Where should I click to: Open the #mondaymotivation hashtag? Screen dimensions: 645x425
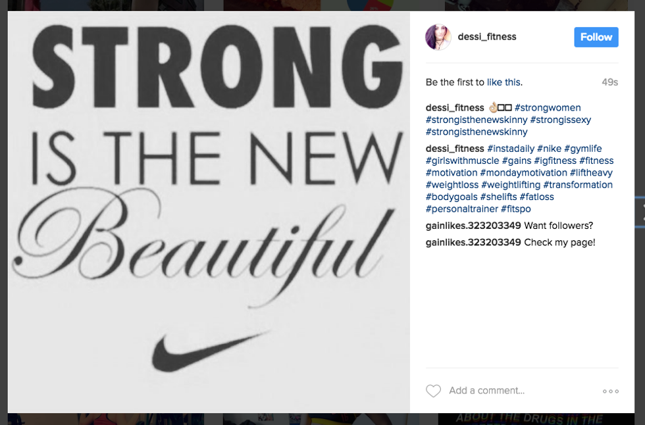(523, 173)
